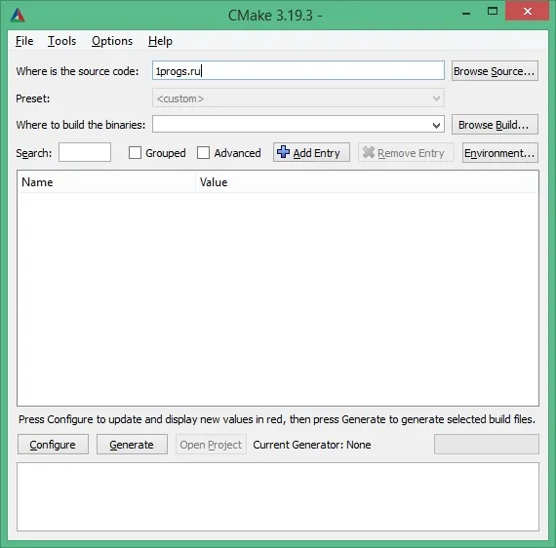The height and width of the screenshot is (548, 556).
Task: Click the source code path field
Action: pyautogui.click(x=298, y=70)
